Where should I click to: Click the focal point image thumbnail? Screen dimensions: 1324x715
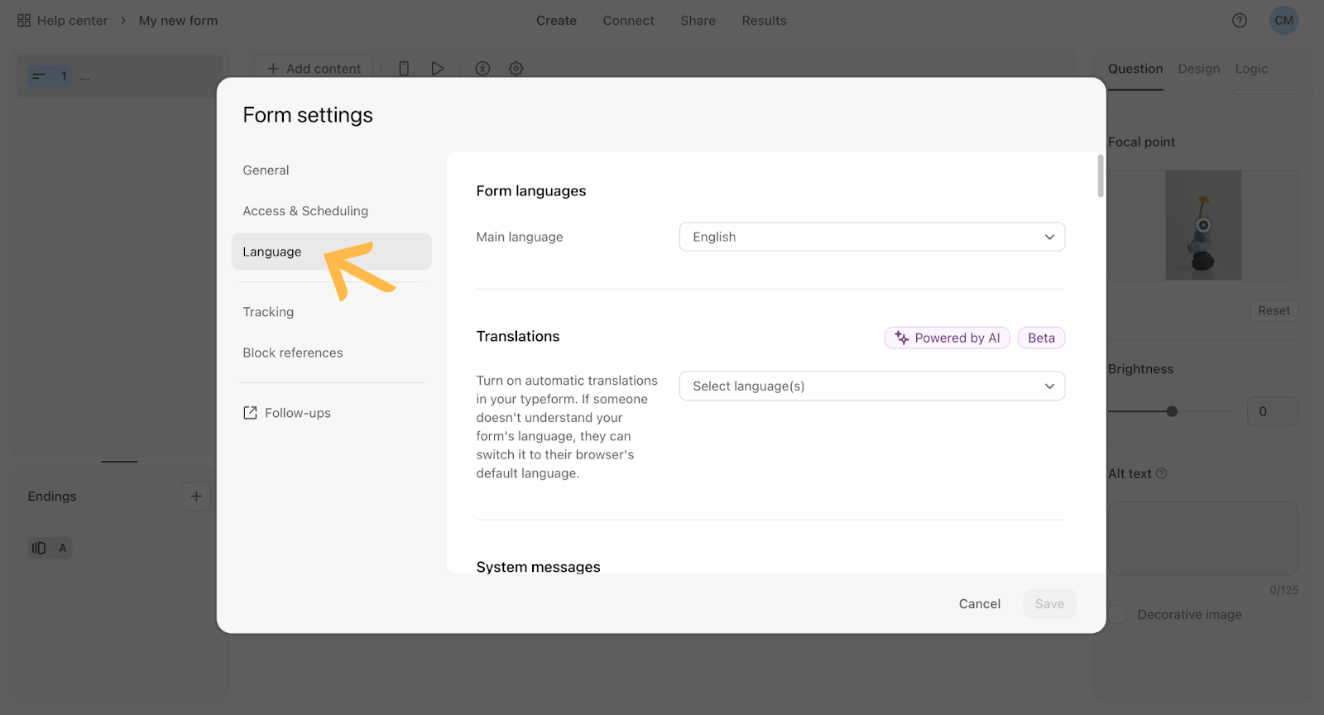tap(1203, 225)
